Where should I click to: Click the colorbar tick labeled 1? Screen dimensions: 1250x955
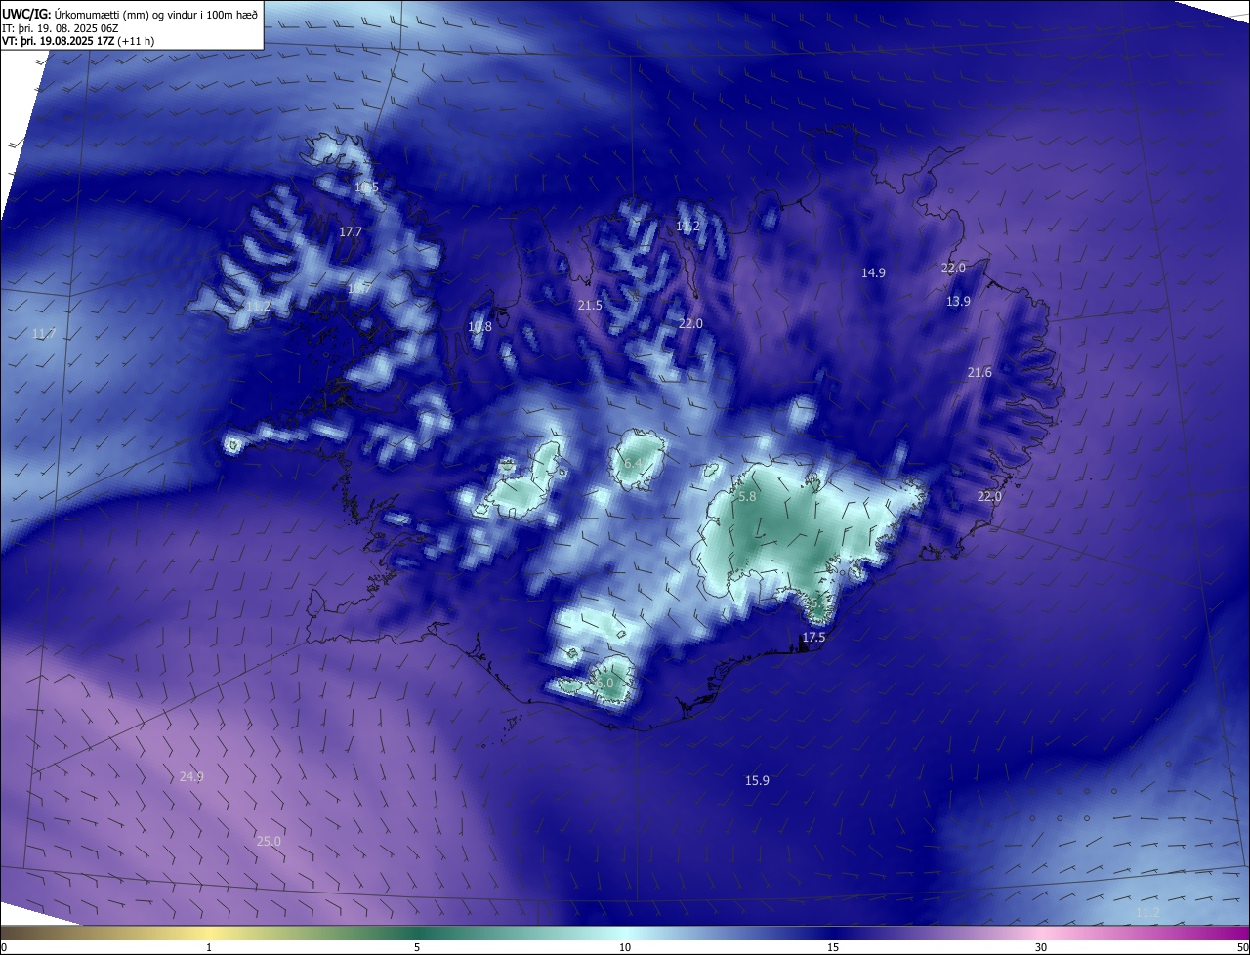click(x=209, y=947)
